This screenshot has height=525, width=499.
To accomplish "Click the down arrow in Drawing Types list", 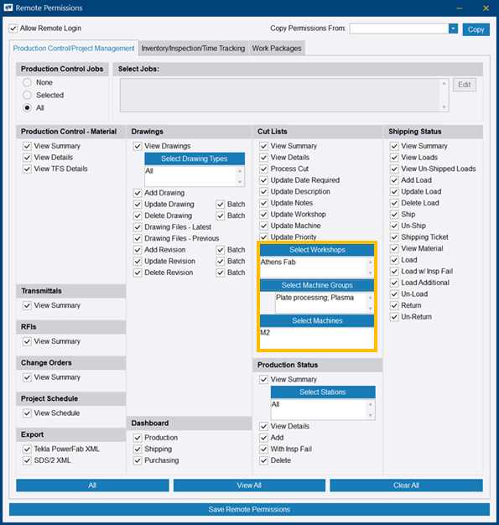I will 240,182.
